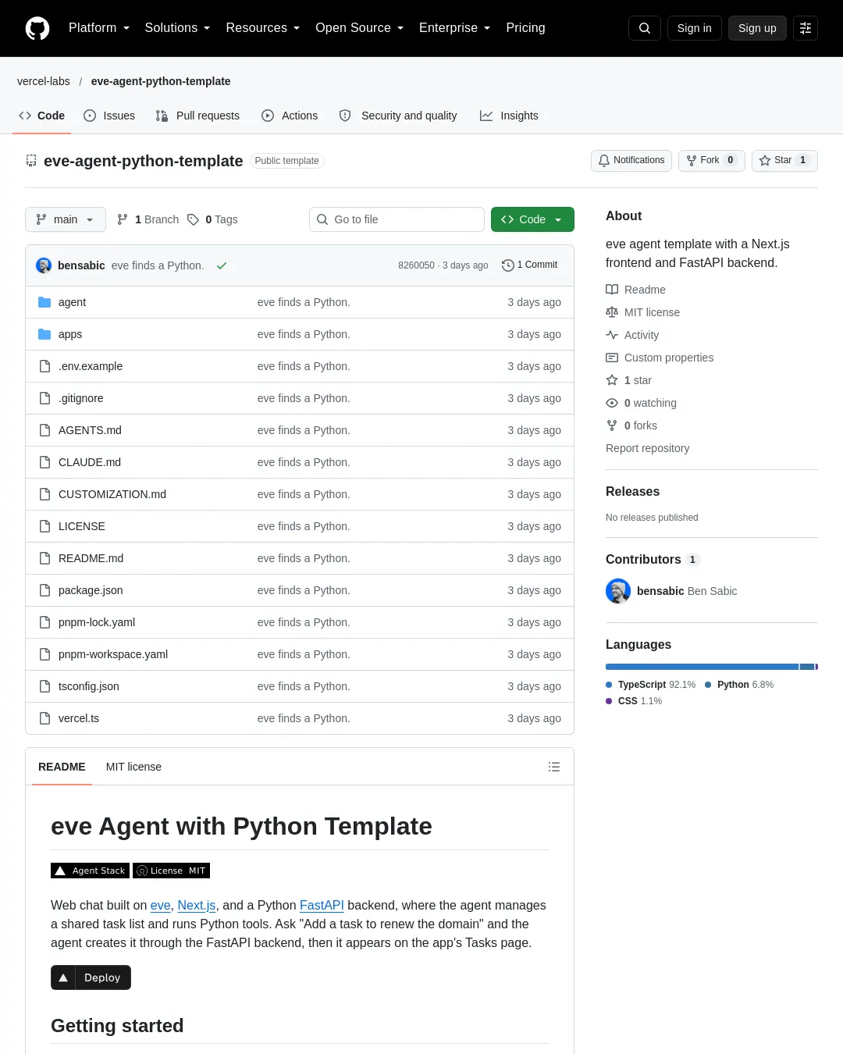843x1054 pixels.
Task: Click the apps folder icon
Action: pos(44,334)
